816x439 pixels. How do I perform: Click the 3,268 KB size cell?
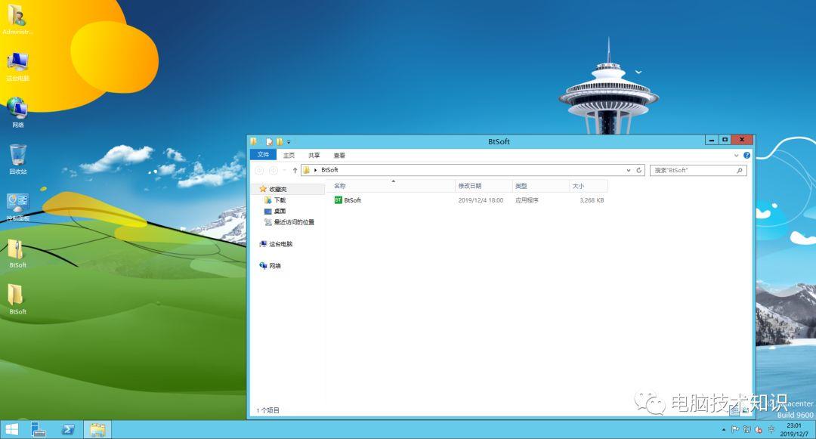click(592, 200)
